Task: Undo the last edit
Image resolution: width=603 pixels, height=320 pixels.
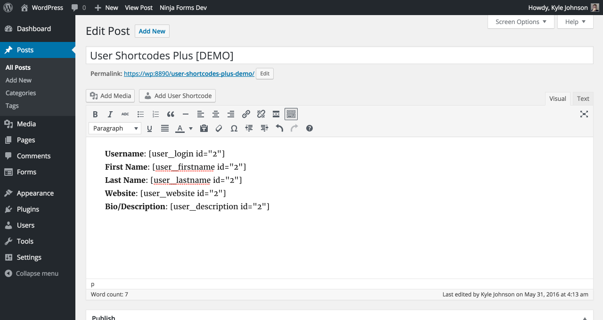Action: (x=279, y=128)
